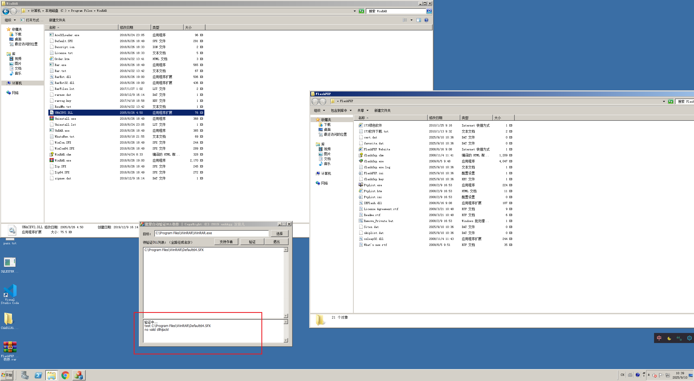Click the back arrow in WinRAR explorer
Image resolution: width=694 pixels, height=381 pixels.
coord(6,11)
